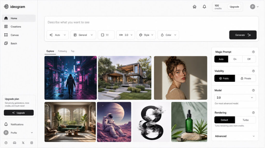Open the 2.0 version dropdown arrow in prompt bar
This screenshot has width=265, height=148.
click(131, 35)
